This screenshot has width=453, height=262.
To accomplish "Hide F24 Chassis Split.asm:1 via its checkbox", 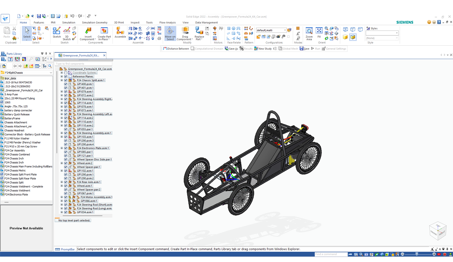I will click(66, 80).
